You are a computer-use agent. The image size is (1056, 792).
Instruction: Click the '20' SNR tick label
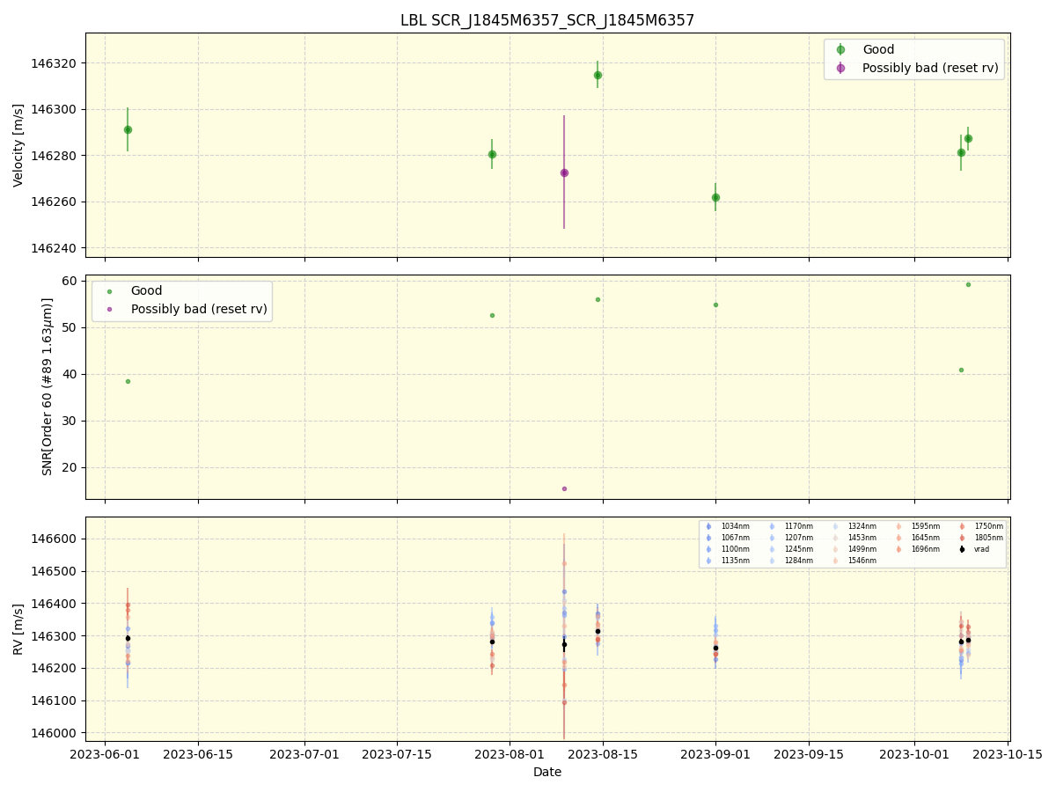71,467
